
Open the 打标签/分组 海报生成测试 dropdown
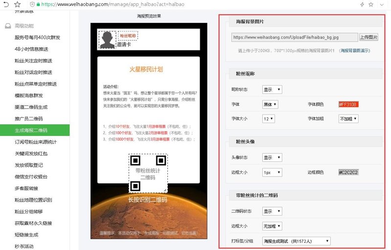pyautogui.click(x=296, y=241)
